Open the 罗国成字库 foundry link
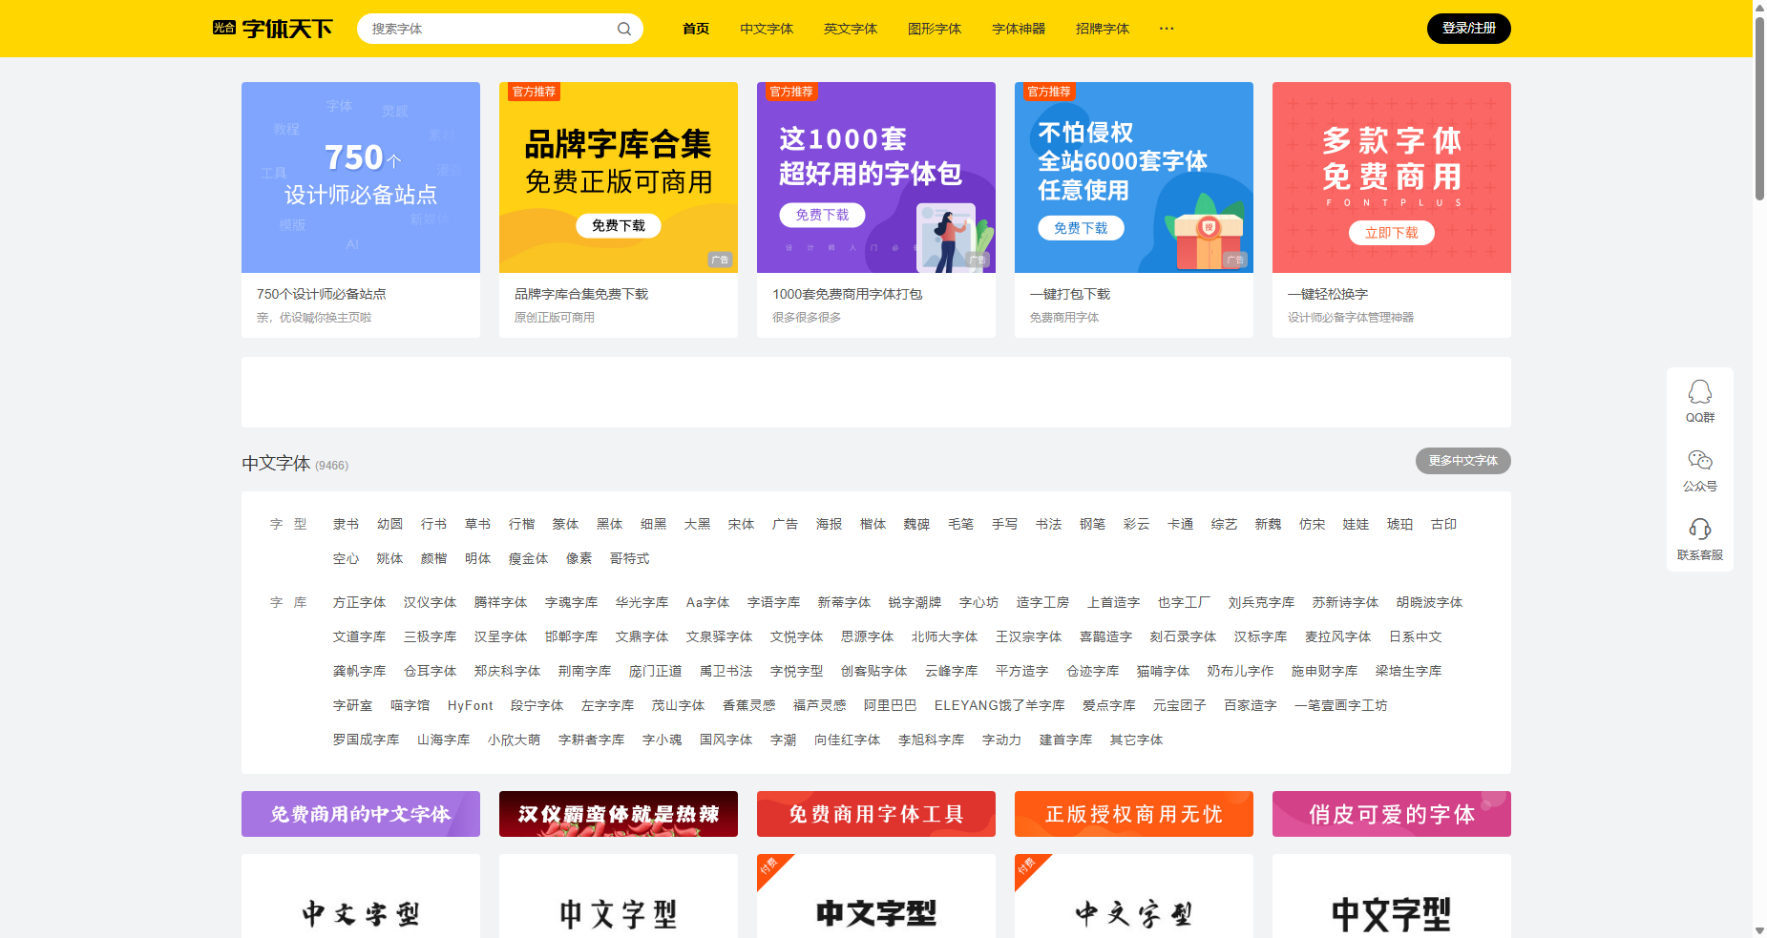The image size is (1767, 938). click(x=367, y=740)
